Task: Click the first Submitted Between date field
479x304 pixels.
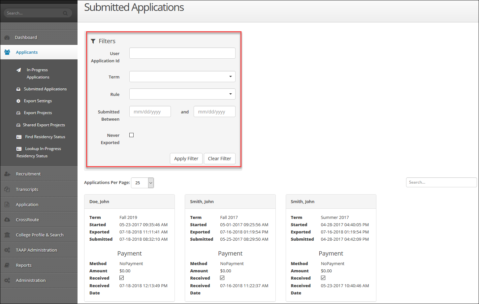Action: [150, 111]
